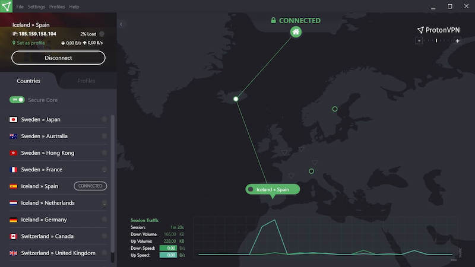
Task: Click the Iceland node on the map
Action: (x=236, y=98)
